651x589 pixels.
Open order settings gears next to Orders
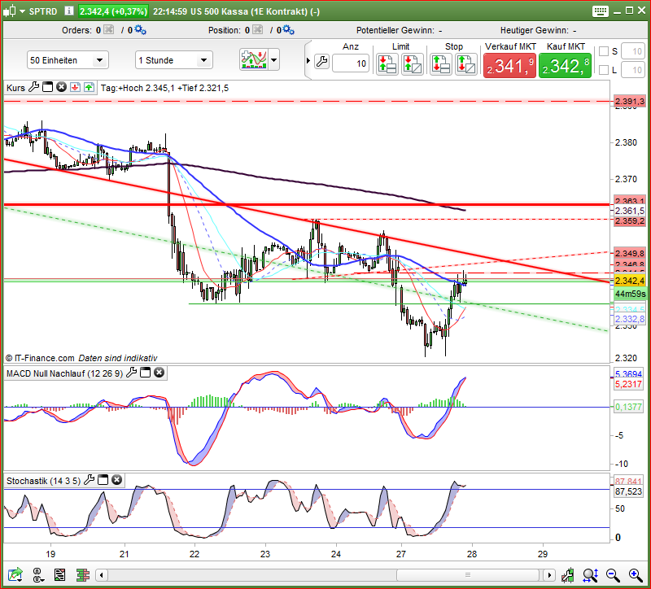point(140,29)
